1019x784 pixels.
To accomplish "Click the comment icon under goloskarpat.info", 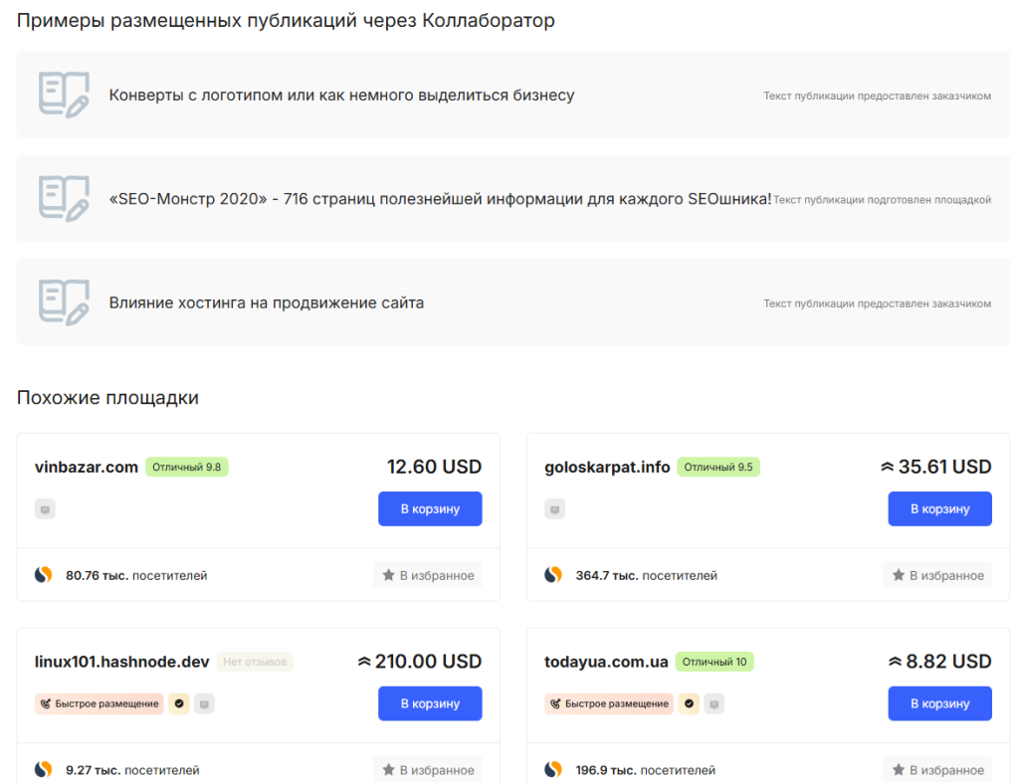I will click(554, 509).
